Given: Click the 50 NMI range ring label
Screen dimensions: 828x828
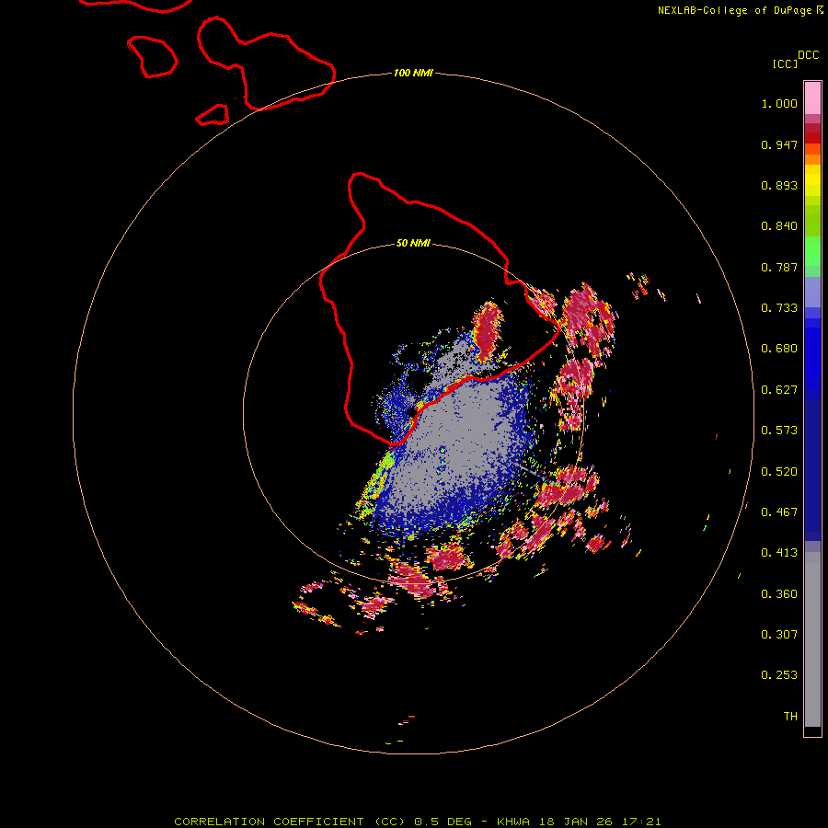Looking at the screenshot, I should coord(413,244).
